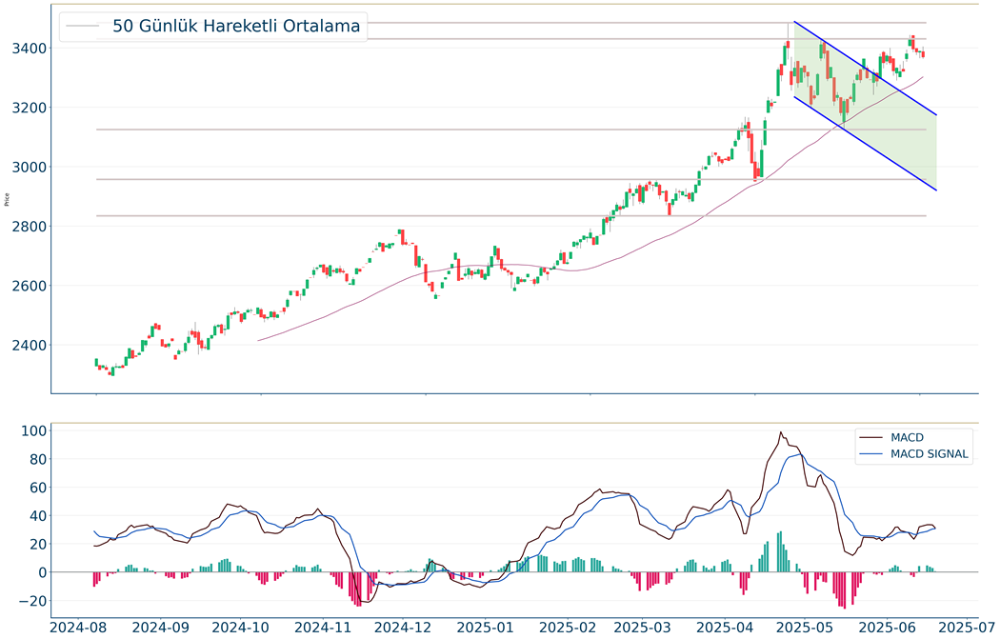The height and width of the screenshot is (639, 1000).
Task: Click the 60 label on MACD axis
Action: [38, 488]
